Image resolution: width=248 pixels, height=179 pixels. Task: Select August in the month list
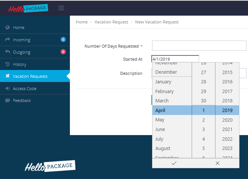point(163,148)
